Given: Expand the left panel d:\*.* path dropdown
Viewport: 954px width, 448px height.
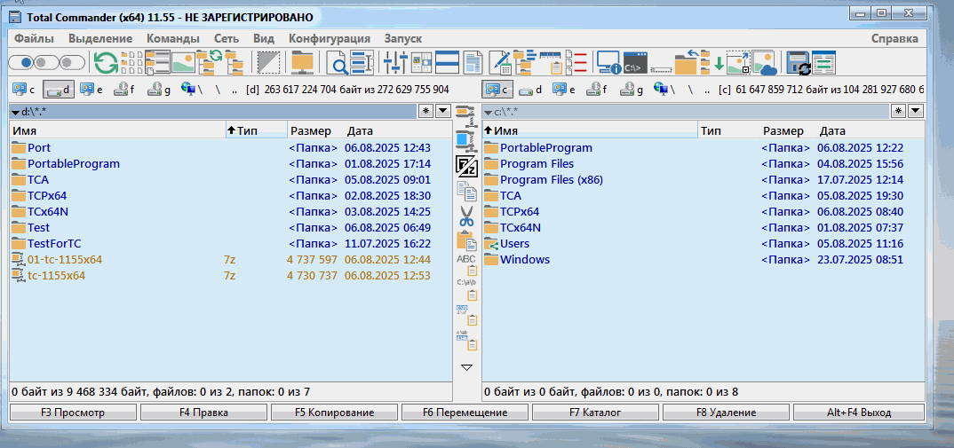Looking at the screenshot, I should coord(15,112).
